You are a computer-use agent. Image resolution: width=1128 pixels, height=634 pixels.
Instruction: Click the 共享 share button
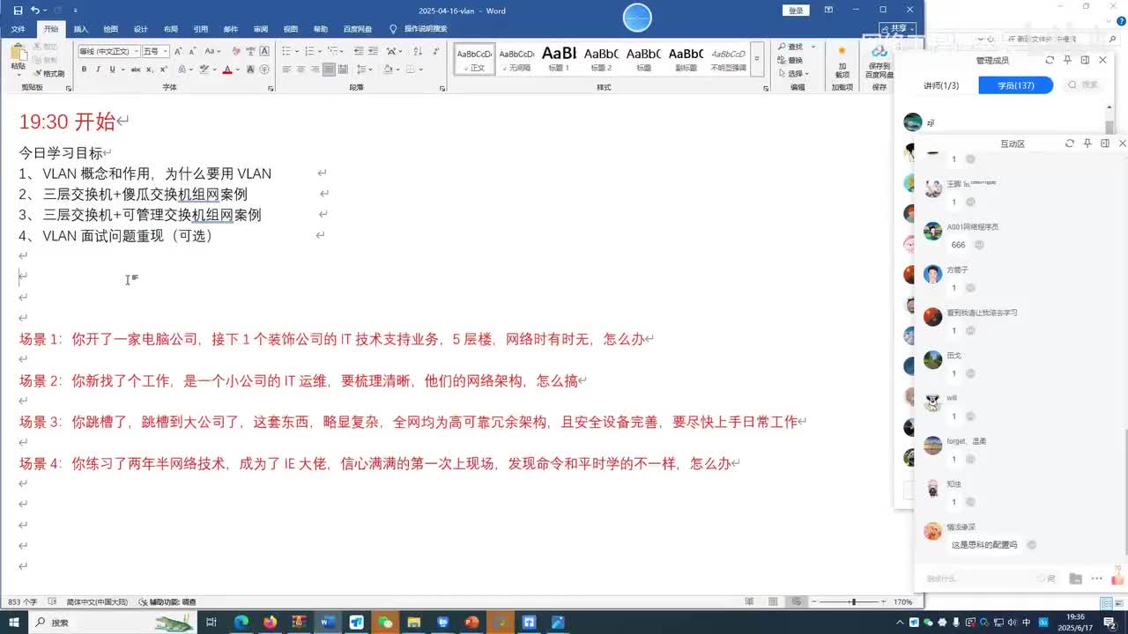(x=899, y=28)
